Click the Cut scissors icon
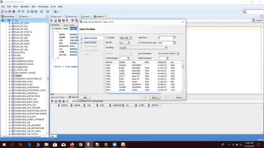Image resolution: width=264 pixels, height=148 pixels. [x=28, y=12]
